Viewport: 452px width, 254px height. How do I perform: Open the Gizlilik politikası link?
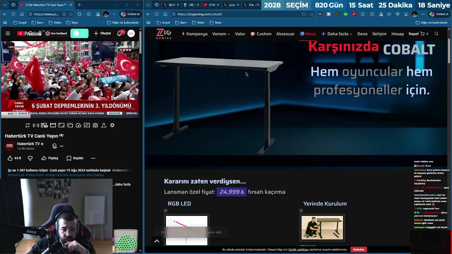298,249
